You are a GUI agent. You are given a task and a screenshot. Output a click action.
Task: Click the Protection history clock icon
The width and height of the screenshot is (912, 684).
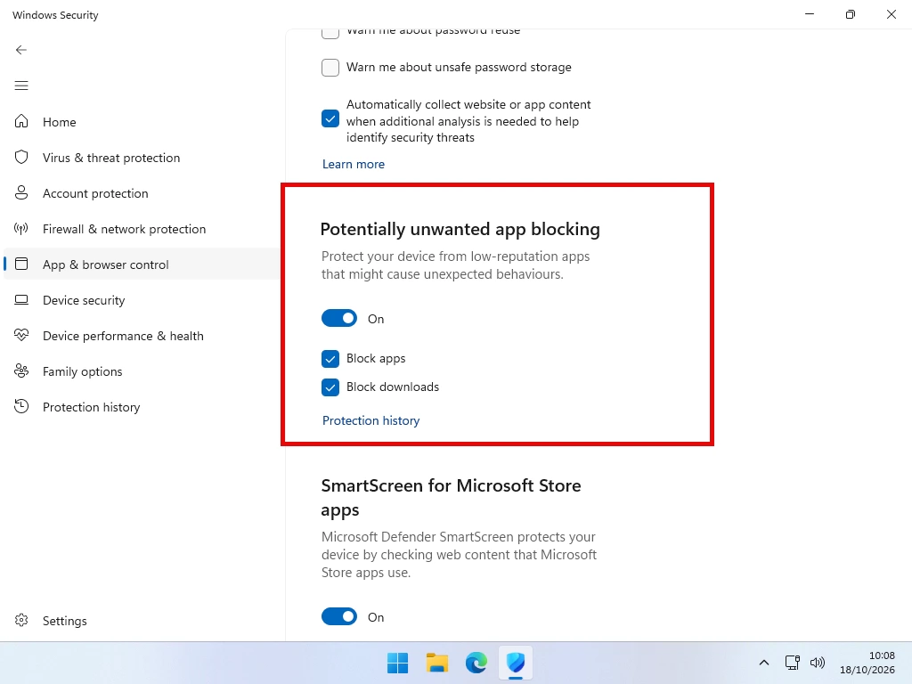coord(21,406)
